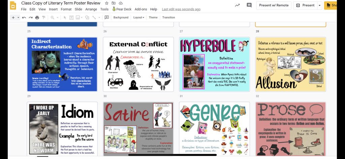Star this presentation
Viewport: 345px width, 159px height.
click(107, 3)
